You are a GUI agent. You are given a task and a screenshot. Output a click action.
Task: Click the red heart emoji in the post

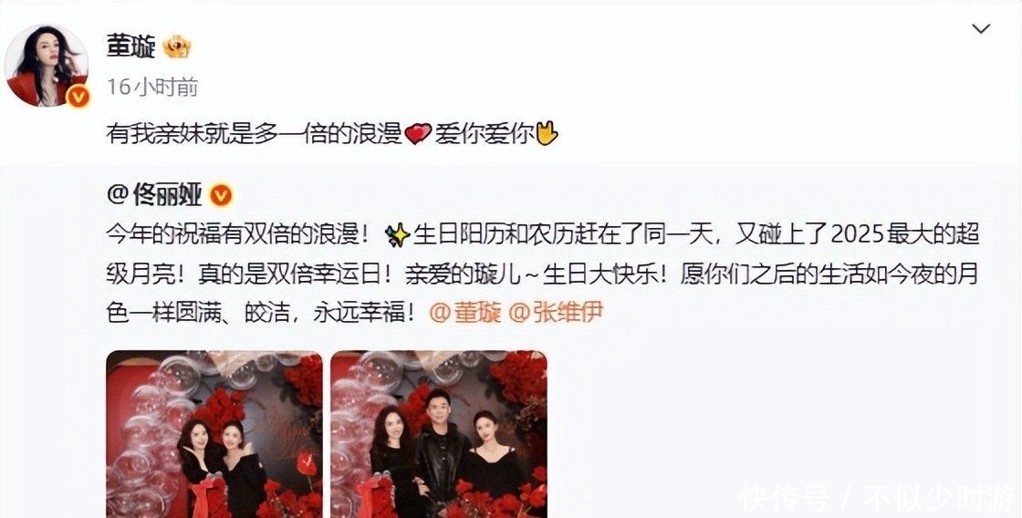[418, 133]
